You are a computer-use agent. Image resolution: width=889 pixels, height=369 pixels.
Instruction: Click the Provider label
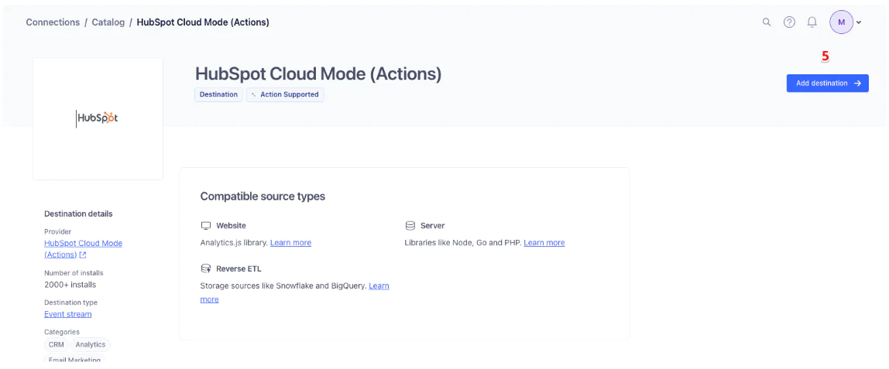click(58, 231)
